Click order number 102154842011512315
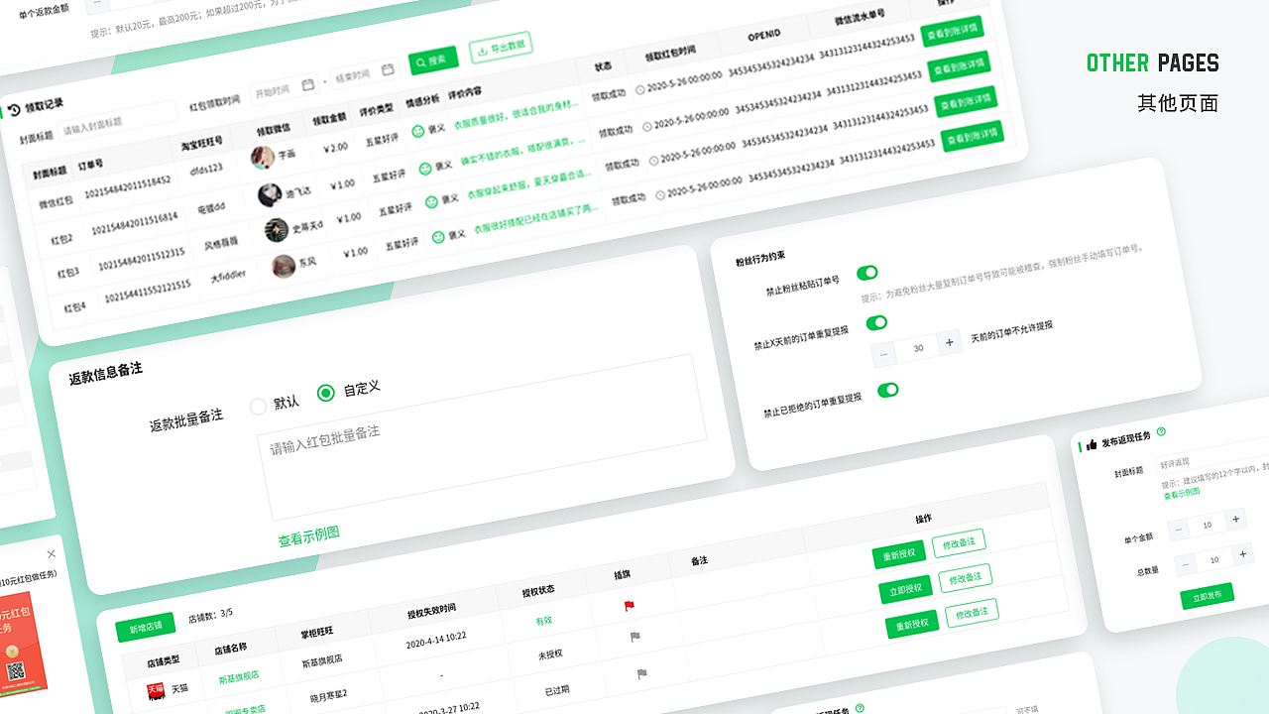Image resolution: width=1269 pixels, height=714 pixels. click(x=142, y=259)
